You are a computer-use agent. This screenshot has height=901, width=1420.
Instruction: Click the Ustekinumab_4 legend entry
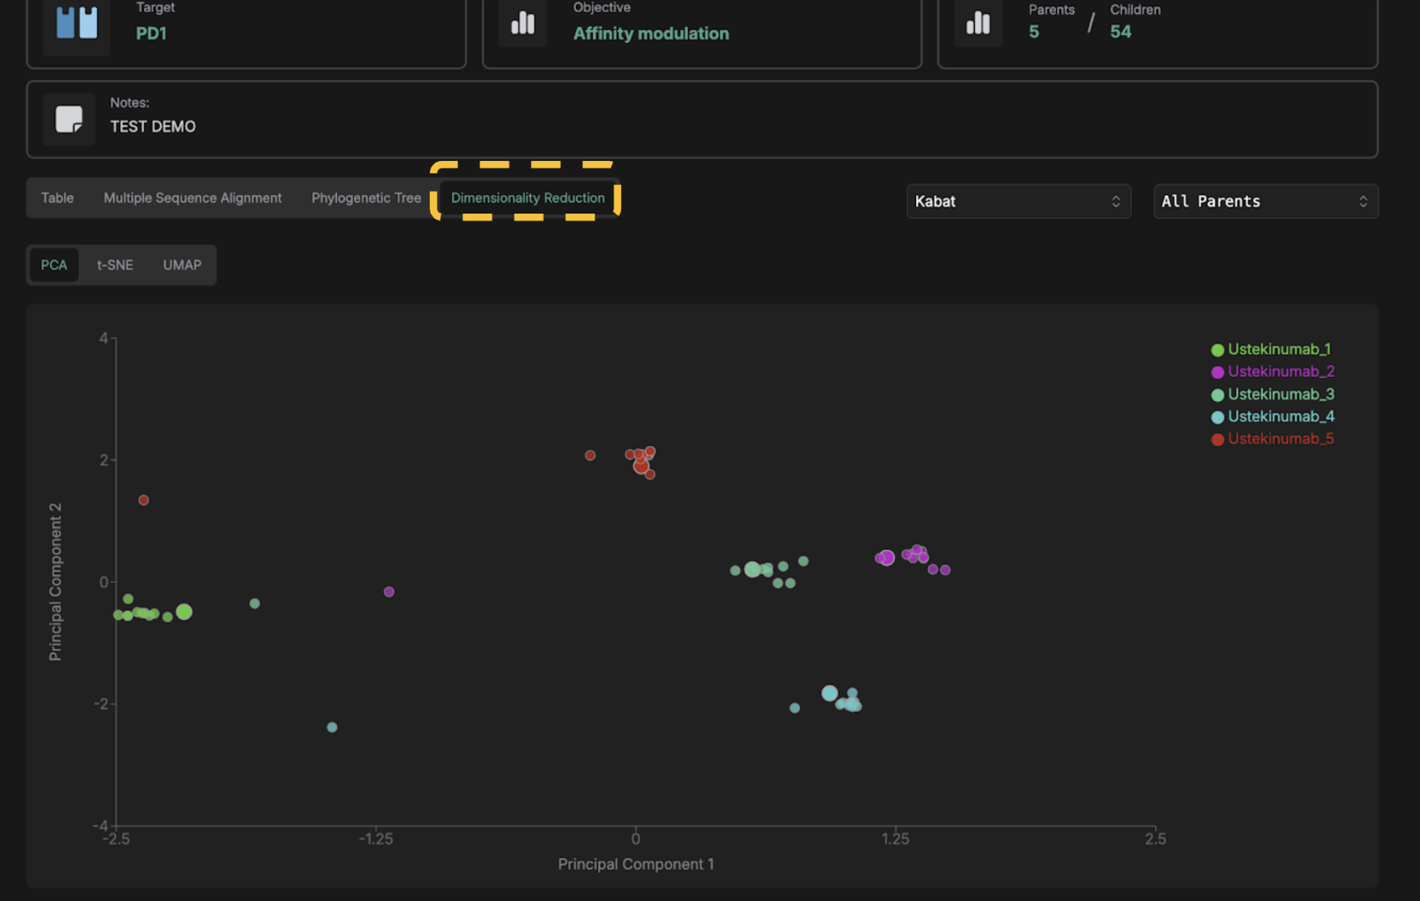pos(1280,416)
